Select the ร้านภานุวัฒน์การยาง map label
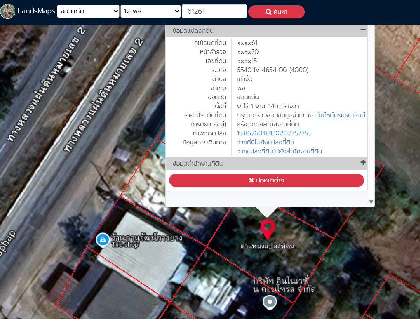This screenshot has width=420, height=319. pos(146,238)
